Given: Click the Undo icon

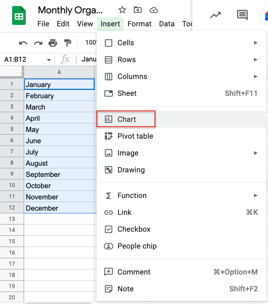Looking at the screenshot, I should (x=23, y=42).
